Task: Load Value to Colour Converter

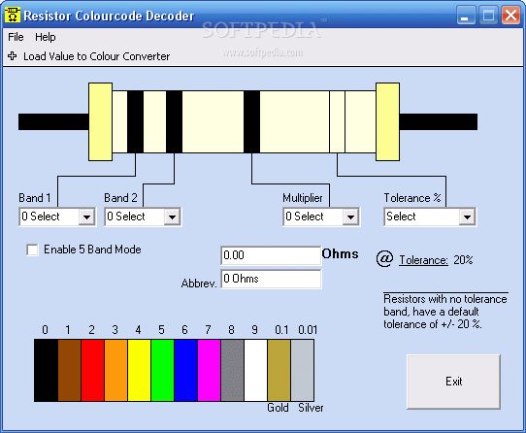Action: coord(96,56)
